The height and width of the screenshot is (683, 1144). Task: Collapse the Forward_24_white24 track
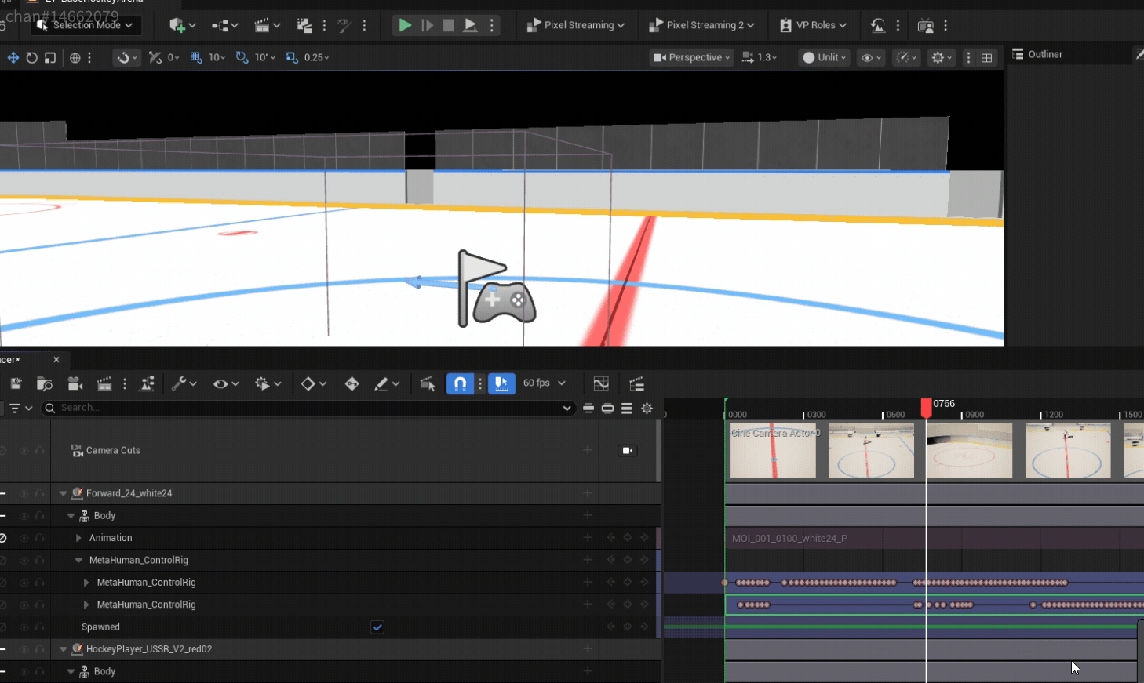pos(64,493)
